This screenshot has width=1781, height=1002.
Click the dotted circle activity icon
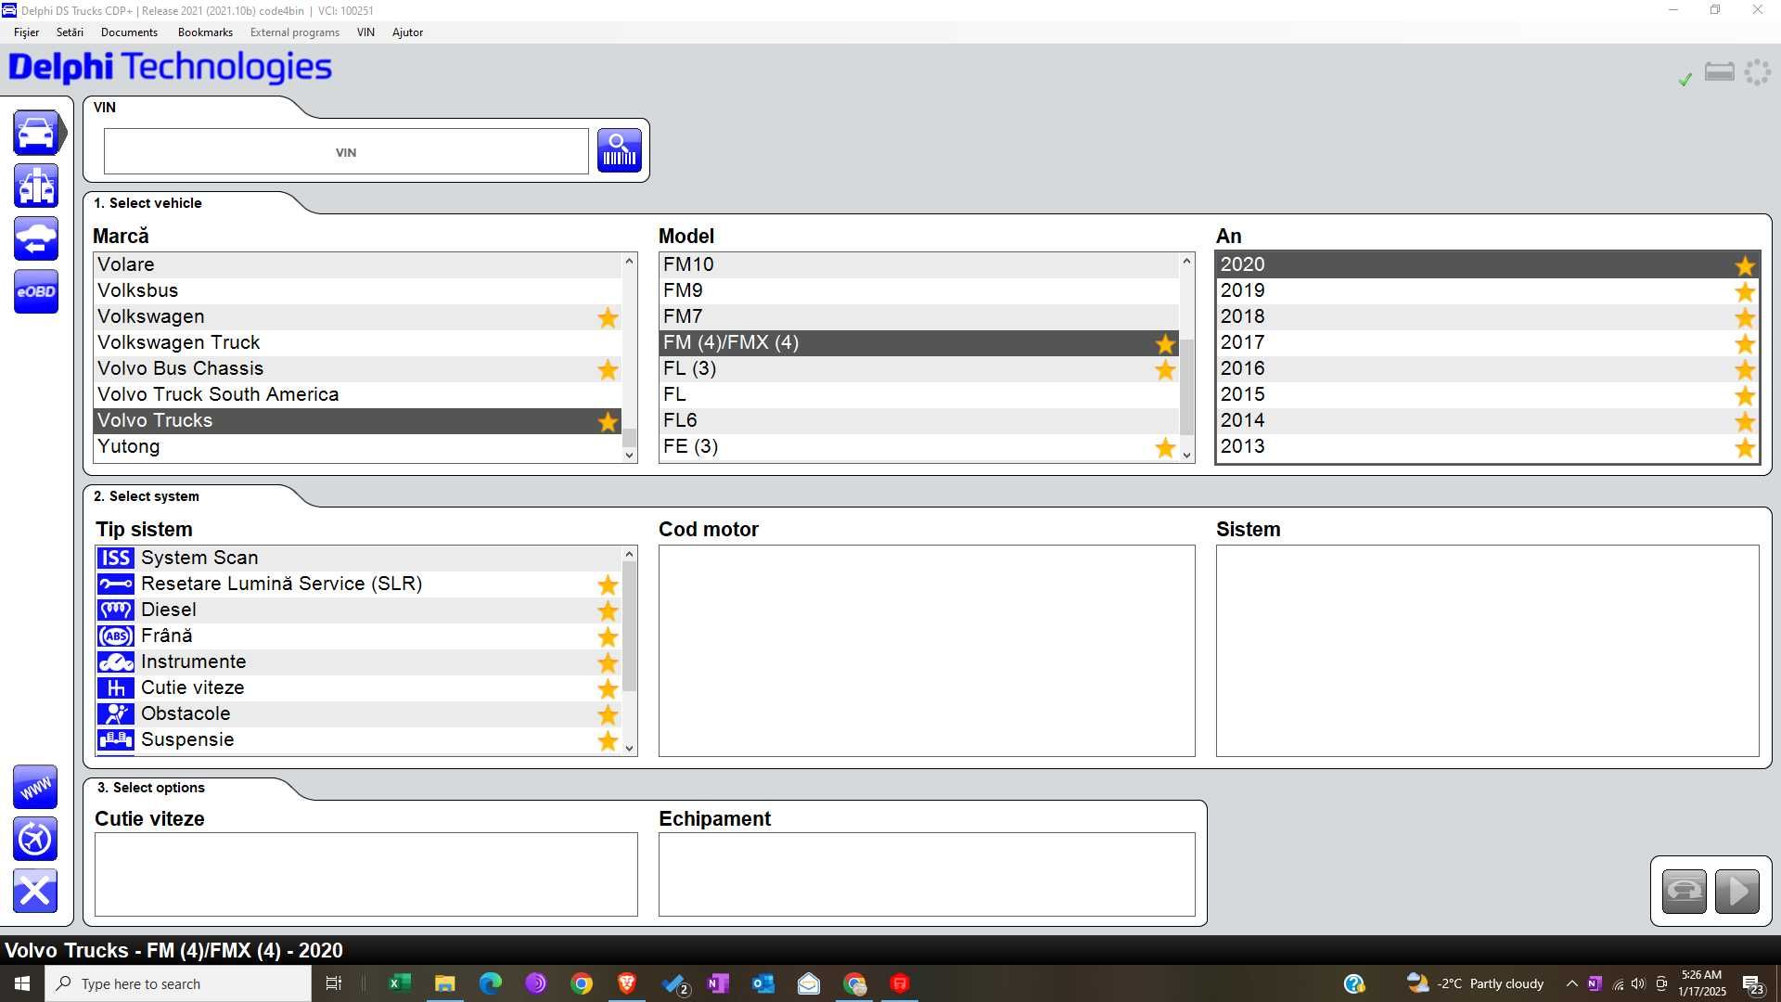pos(1758,72)
